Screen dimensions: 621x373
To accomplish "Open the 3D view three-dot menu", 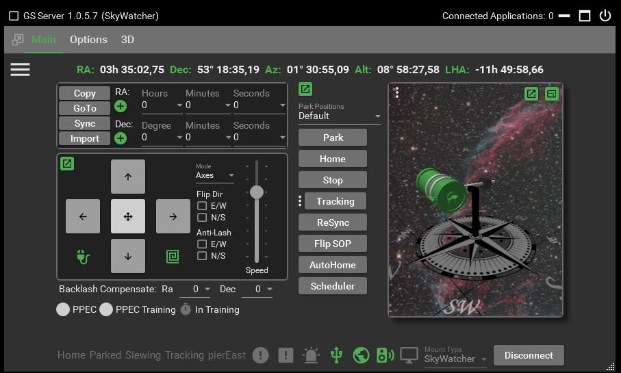I will point(397,93).
